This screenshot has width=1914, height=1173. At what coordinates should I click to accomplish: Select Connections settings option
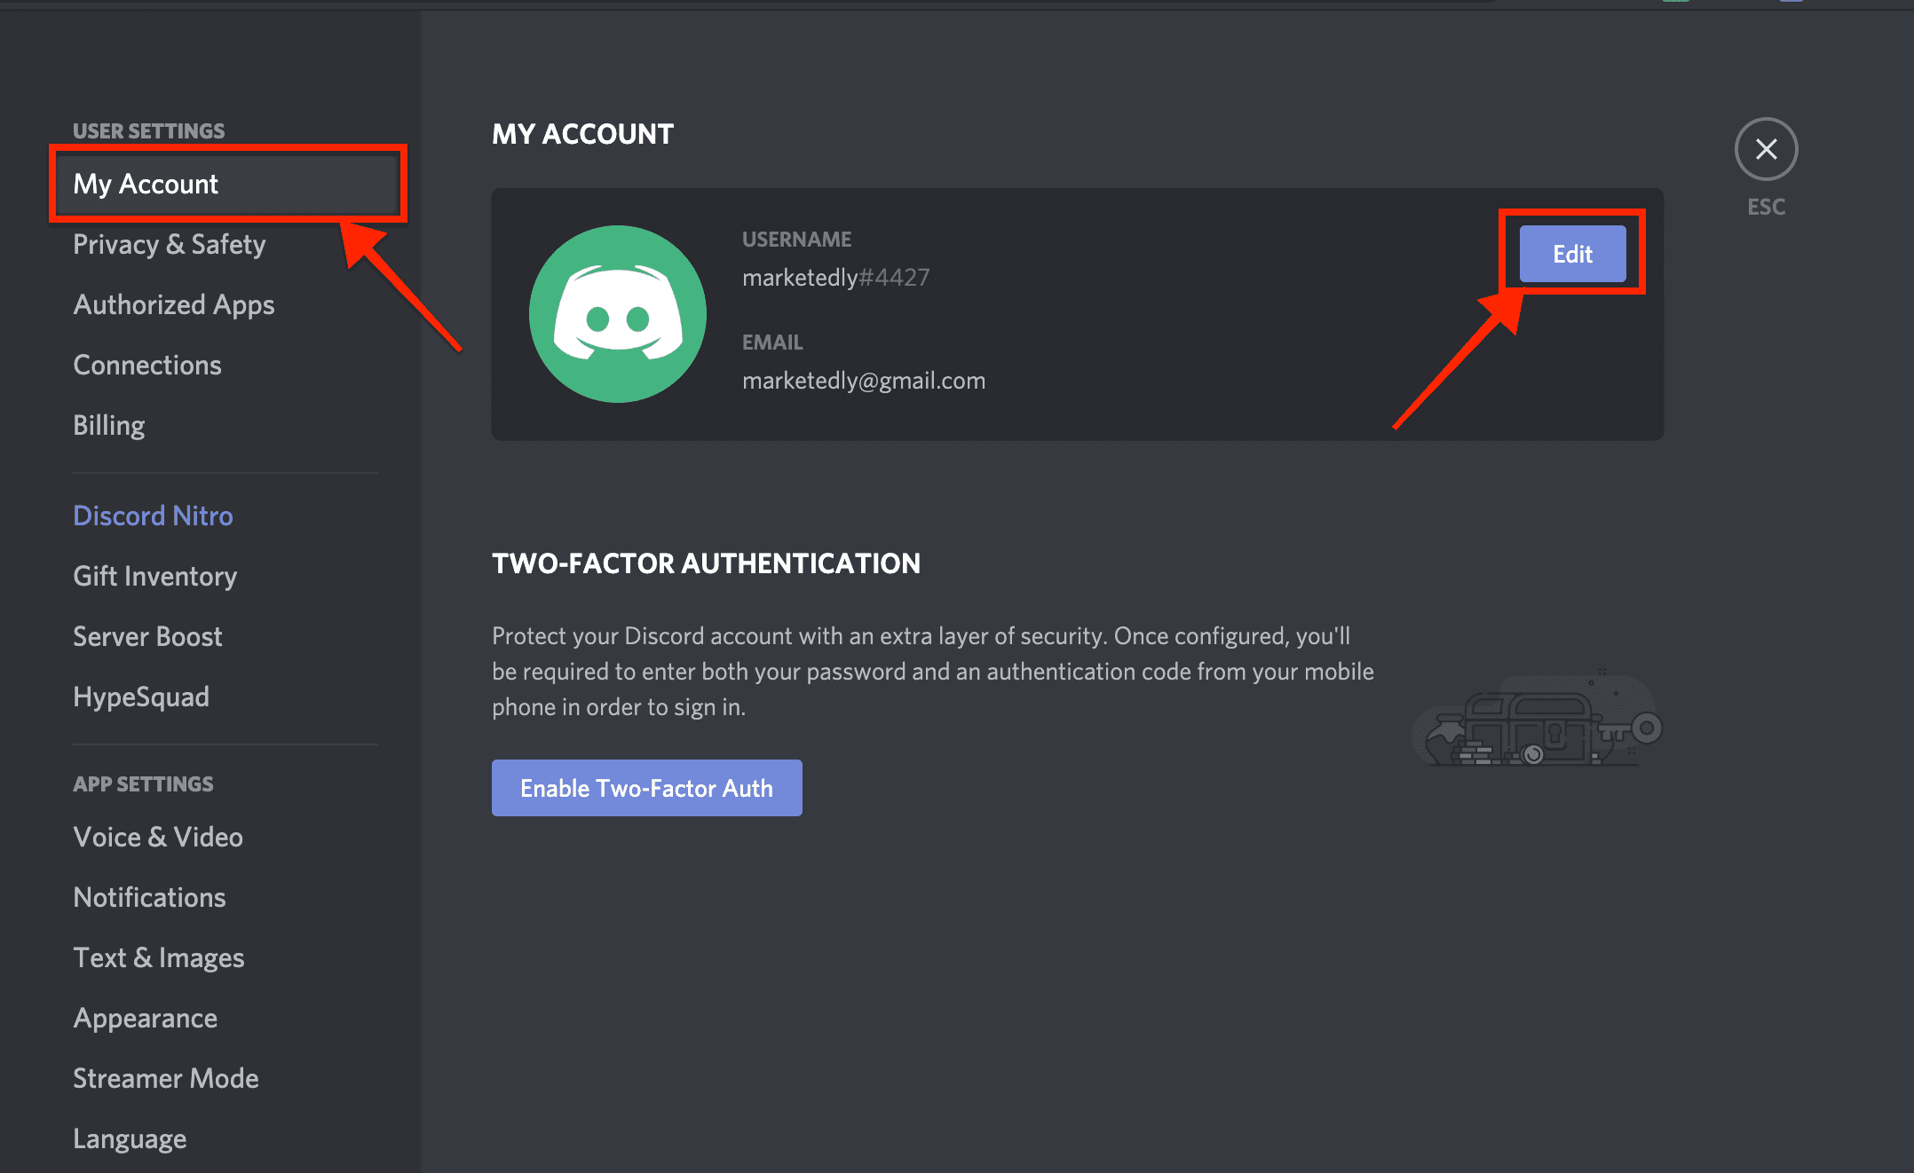coord(146,364)
